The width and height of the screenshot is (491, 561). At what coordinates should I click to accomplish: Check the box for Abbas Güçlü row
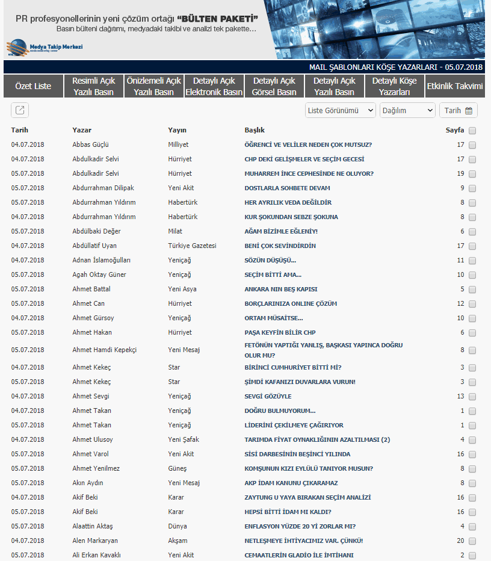pyautogui.click(x=472, y=145)
